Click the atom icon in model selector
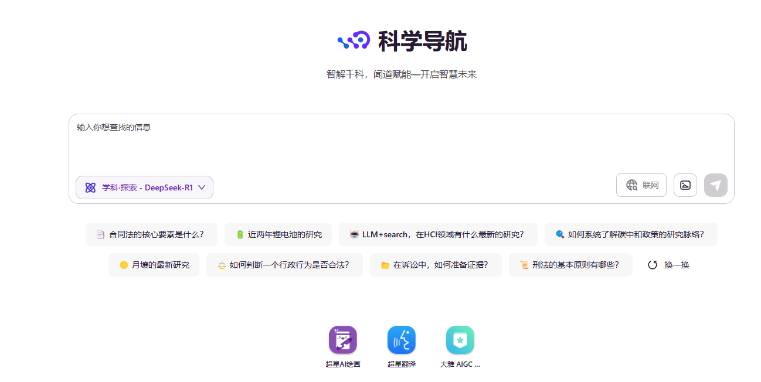This screenshot has width=761, height=382. tap(90, 187)
